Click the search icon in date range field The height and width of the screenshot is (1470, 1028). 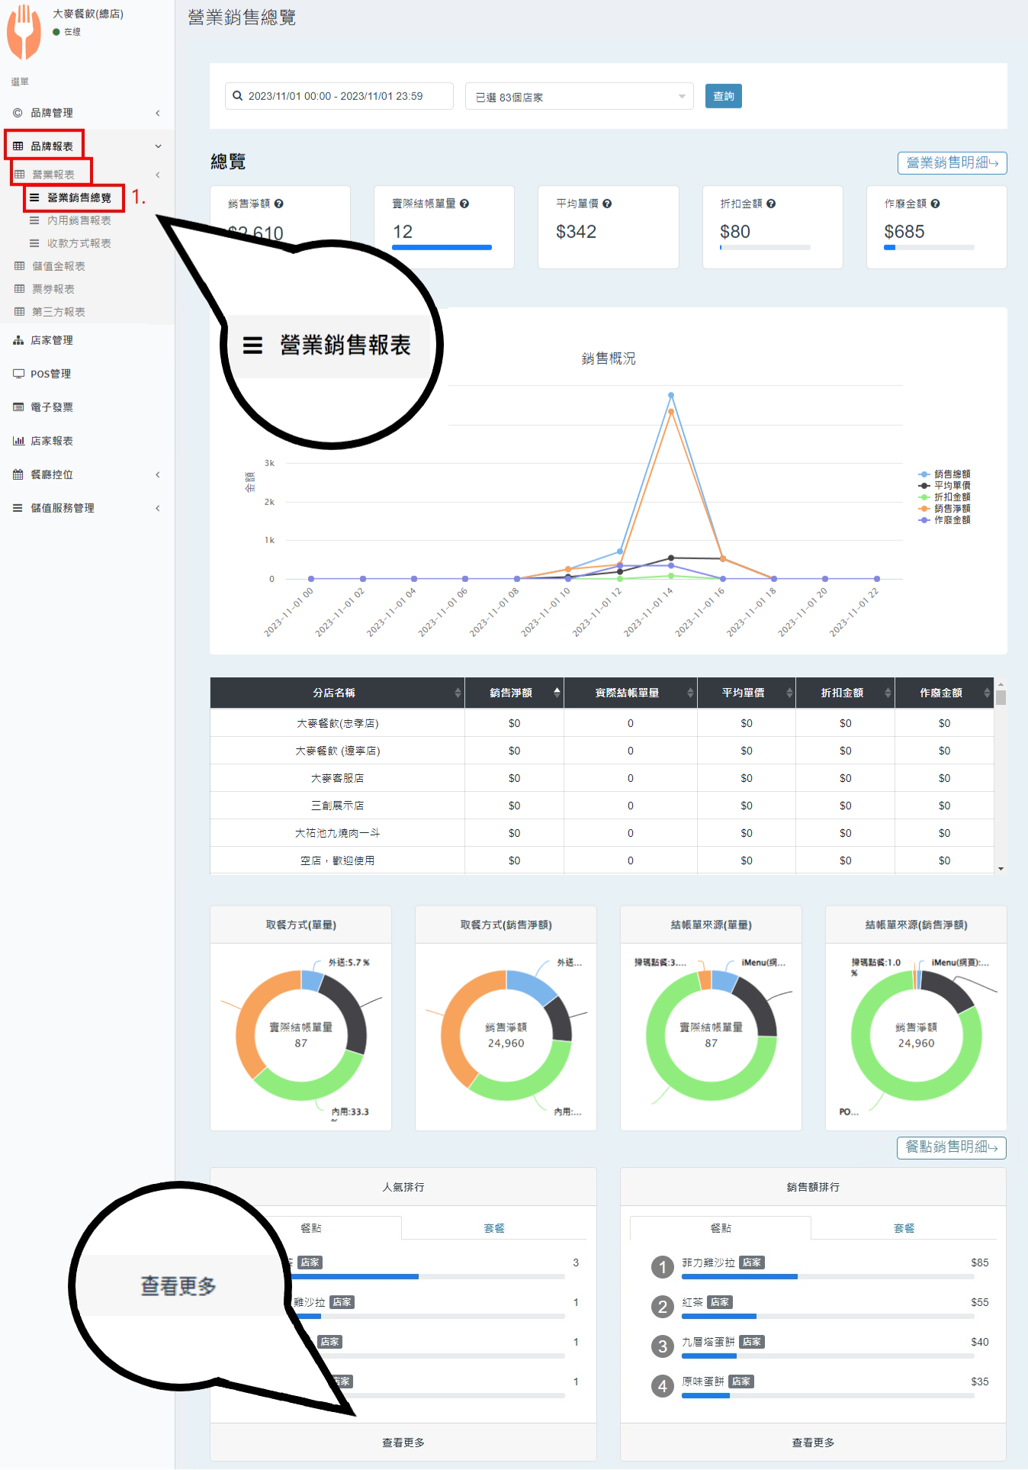tap(238, 96)
